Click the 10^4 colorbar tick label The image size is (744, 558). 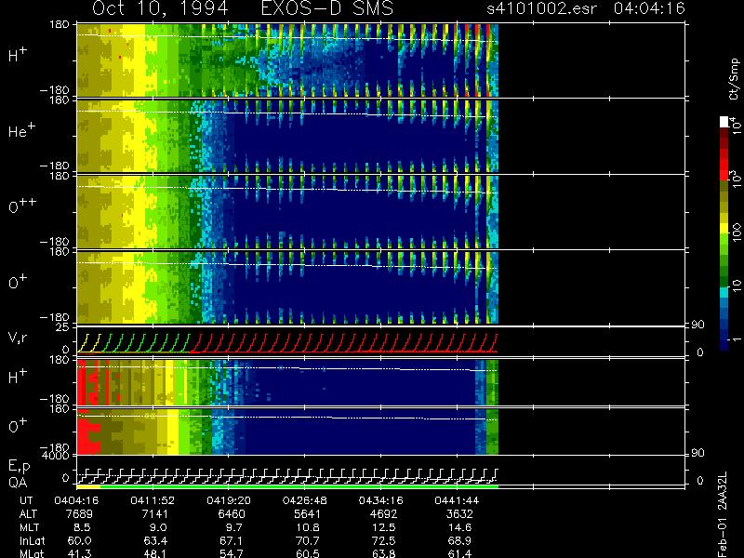pyautogui.click(x=736, y=124)
